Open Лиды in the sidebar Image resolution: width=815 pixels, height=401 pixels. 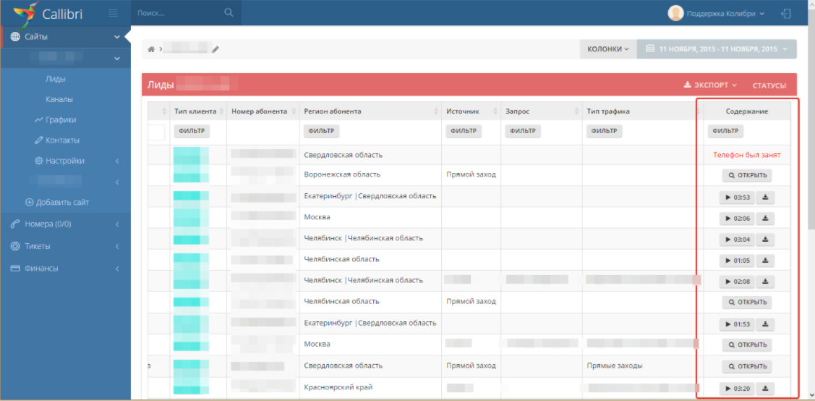click(56, 79)
